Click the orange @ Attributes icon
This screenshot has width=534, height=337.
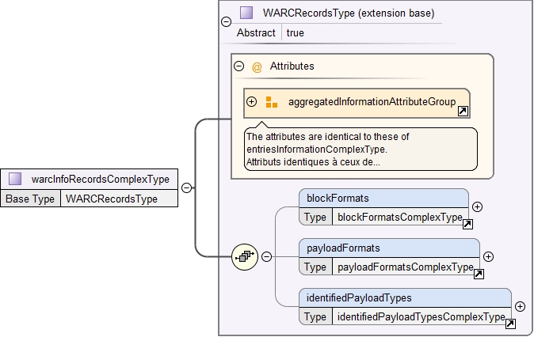point(257,66)
